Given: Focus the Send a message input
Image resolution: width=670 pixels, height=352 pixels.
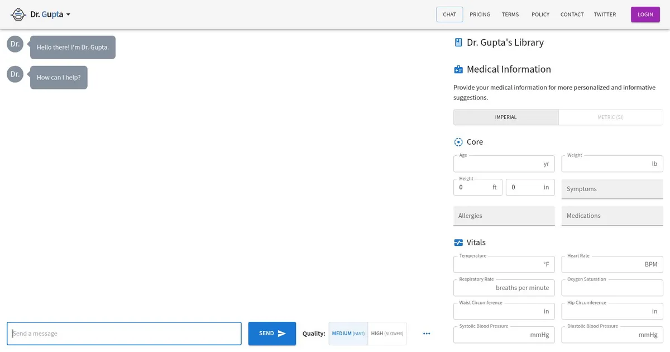Looking at the screenshot, I should point(124,334).
